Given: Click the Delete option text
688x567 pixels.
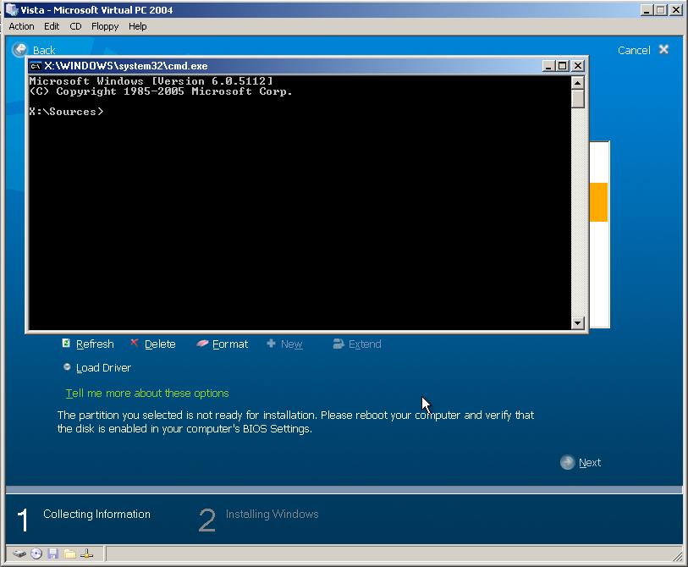Looking at the screenshot, I should coord(160,344).
